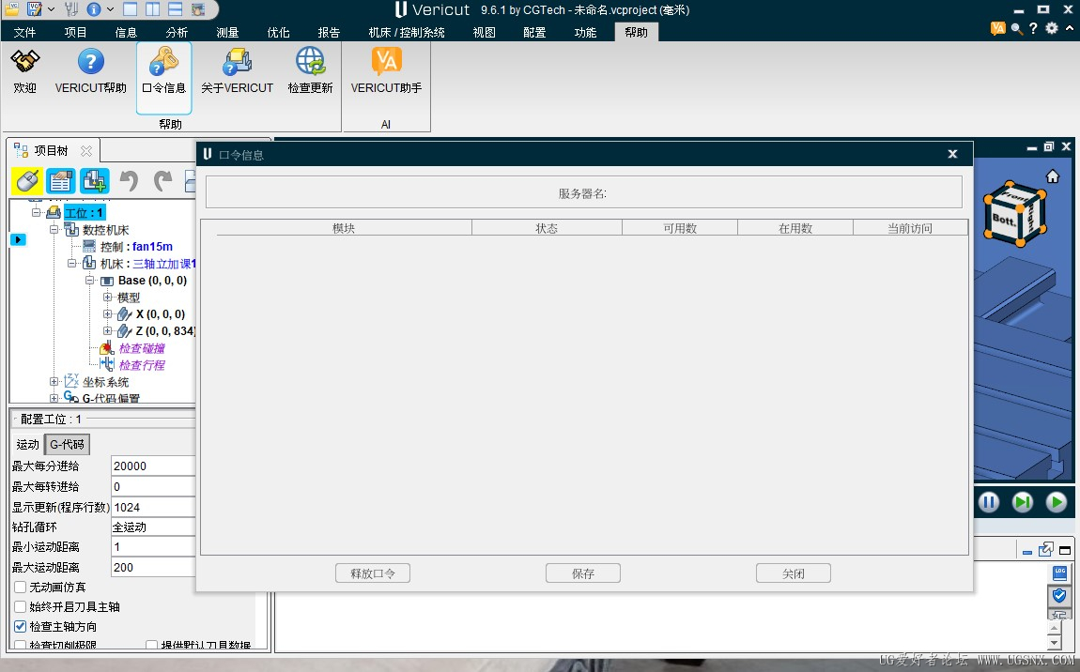Click 检查更新 check updates globe icon
Image resolution: width=1080 pixels, height=672 pixels.
click(x=310, y=61)
